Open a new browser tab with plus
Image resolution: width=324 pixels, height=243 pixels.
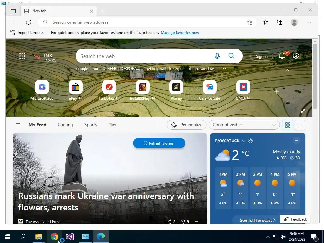coord(102,11)
